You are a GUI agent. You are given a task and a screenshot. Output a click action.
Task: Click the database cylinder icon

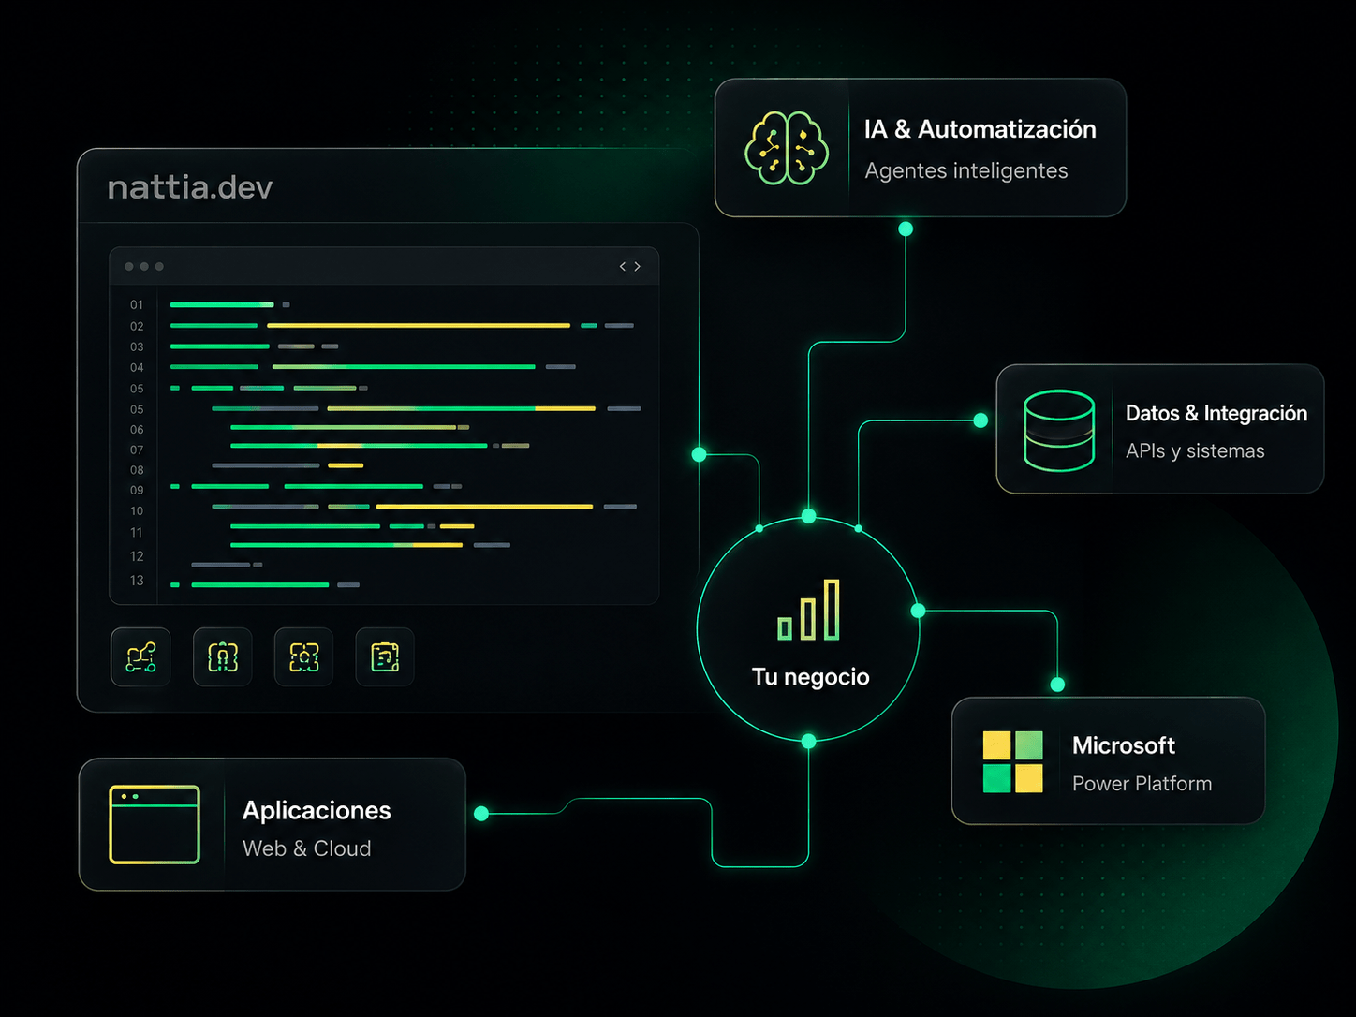tap(1059, 430)
